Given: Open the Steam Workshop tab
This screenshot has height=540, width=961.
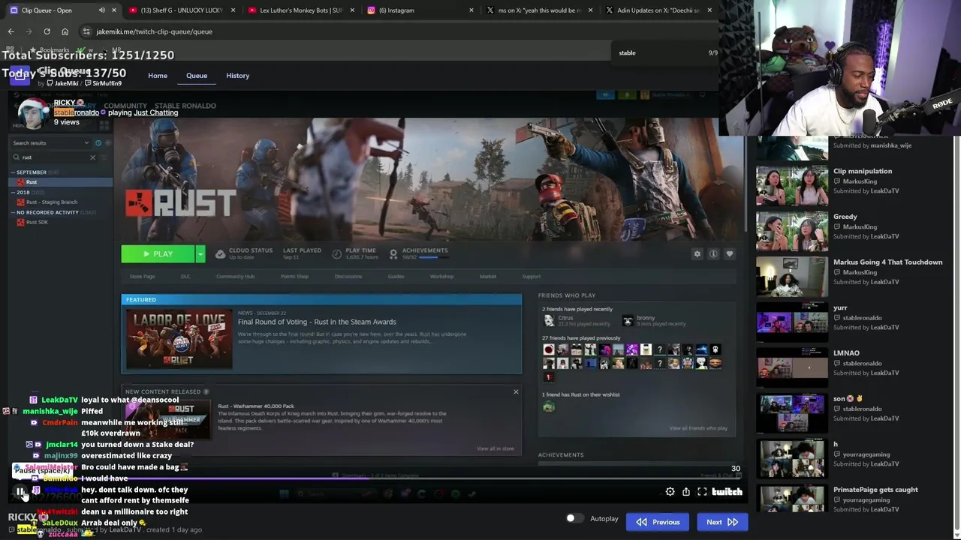Looking at the screenshot, I should [x=441, y=277].
